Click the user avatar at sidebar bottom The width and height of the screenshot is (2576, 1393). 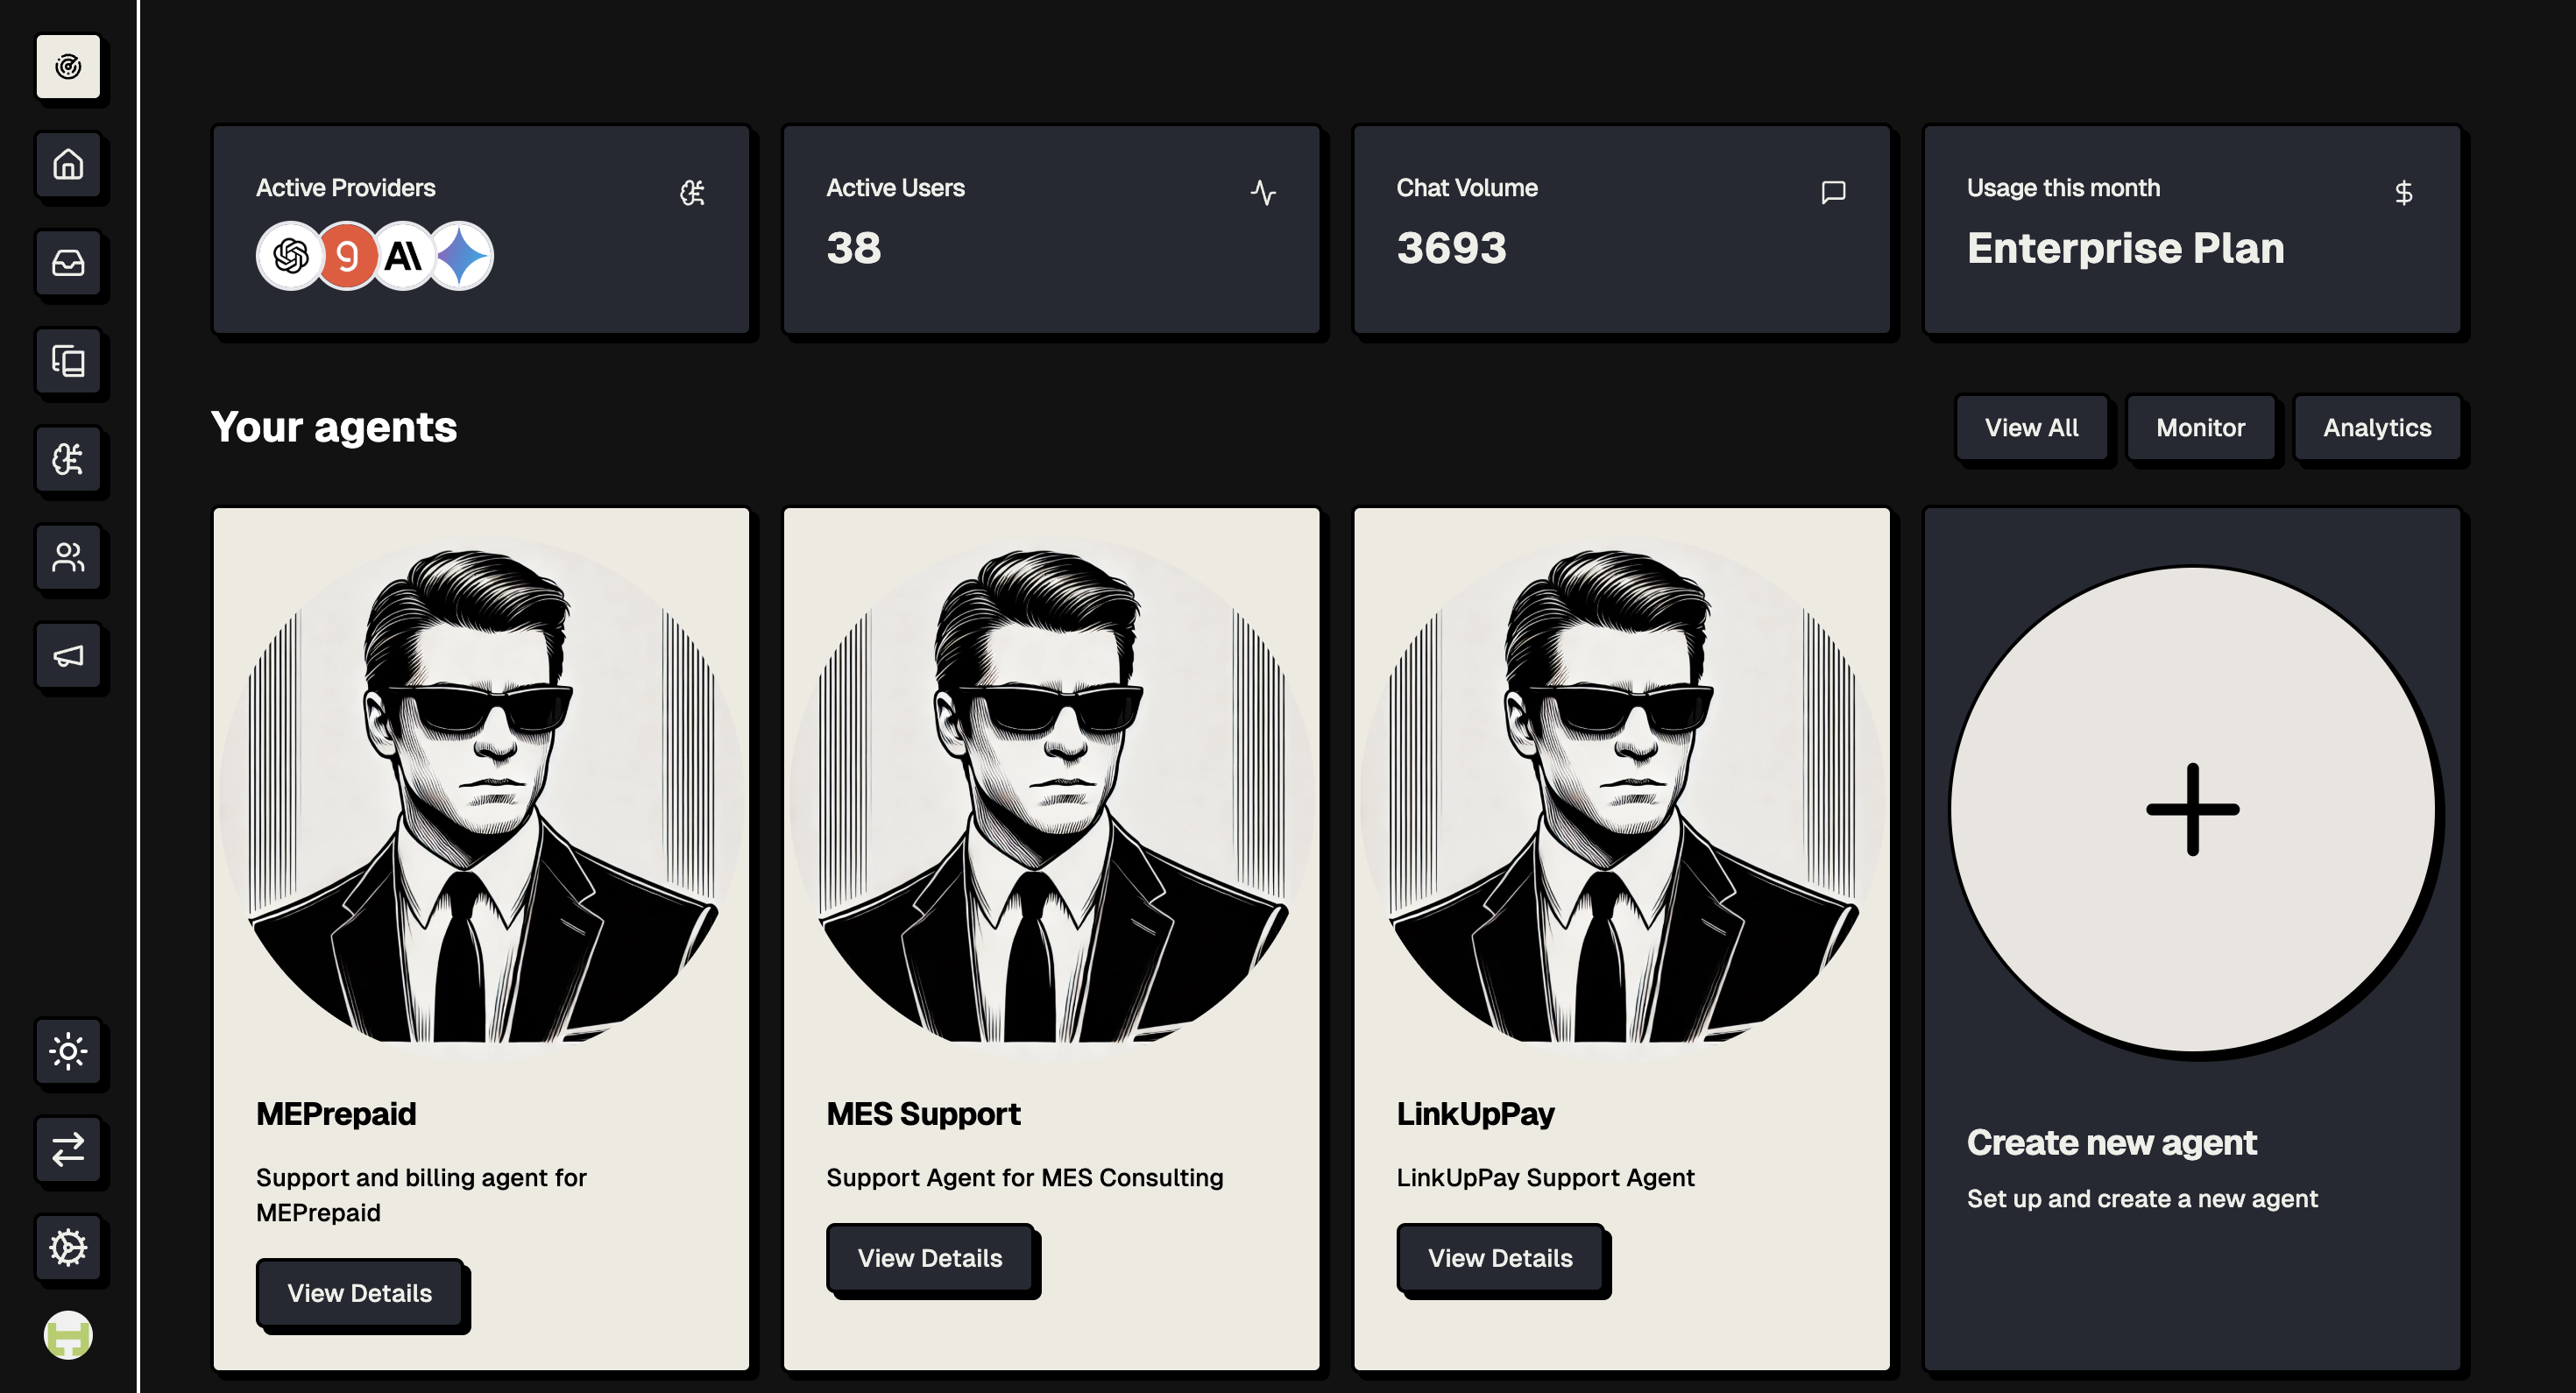(x=68, y=1335)
